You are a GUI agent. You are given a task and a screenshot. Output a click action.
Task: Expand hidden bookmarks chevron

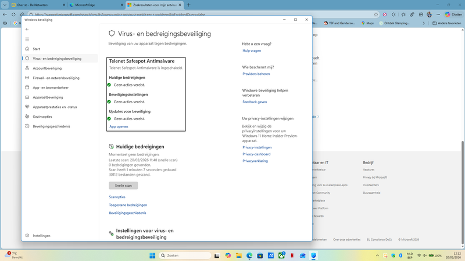(424, 23)
